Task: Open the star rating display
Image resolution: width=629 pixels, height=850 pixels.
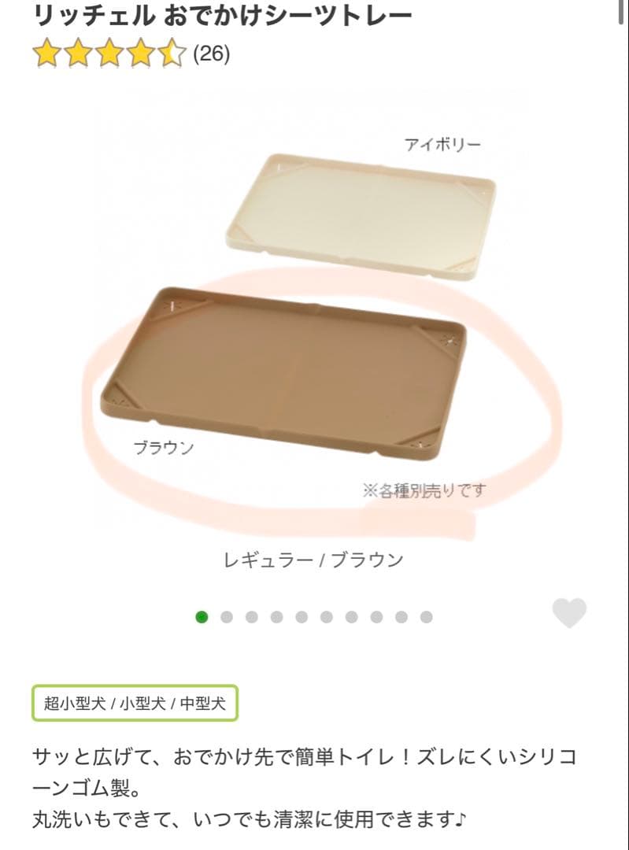Action: [x=109, y=54]
